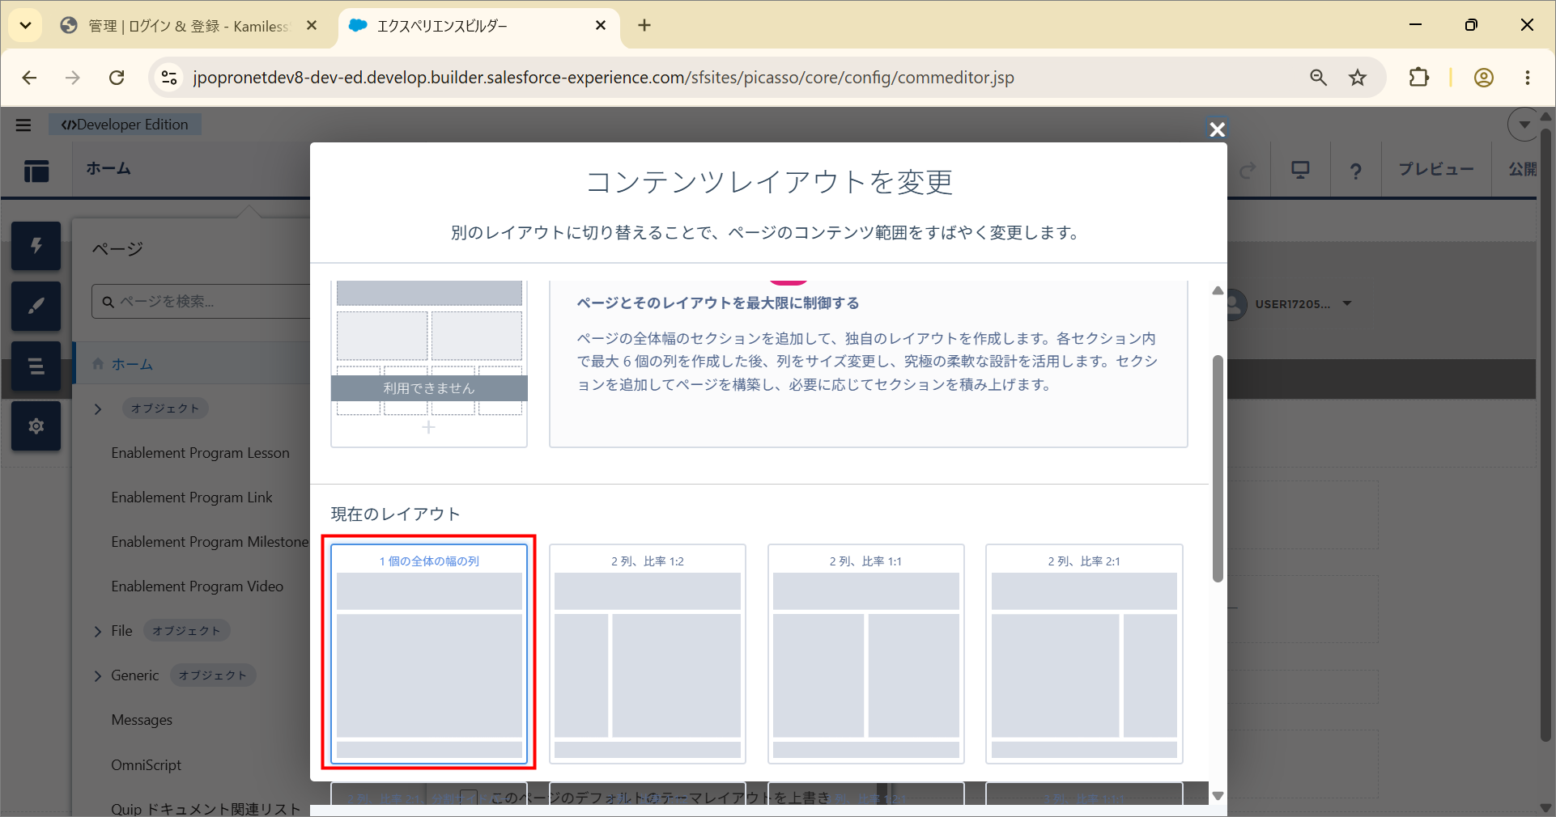Open the Page Structure list panel
Image resolution: width=1556 pixels, height=817 pixels.
36,366
